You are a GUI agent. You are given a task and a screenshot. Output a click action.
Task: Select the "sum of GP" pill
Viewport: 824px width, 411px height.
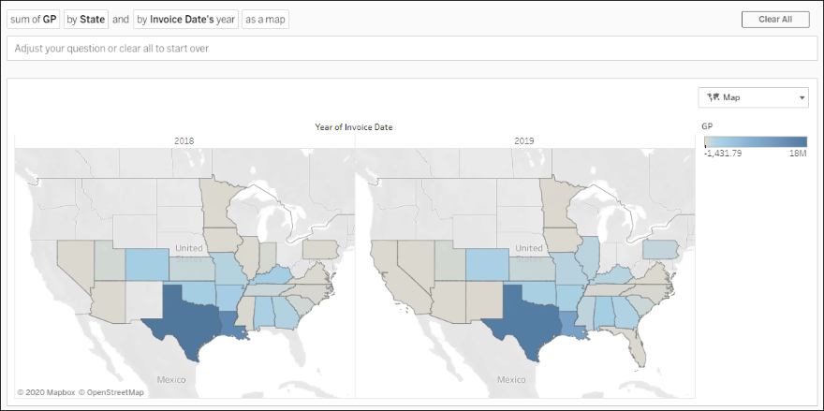(x=33, y=19)
